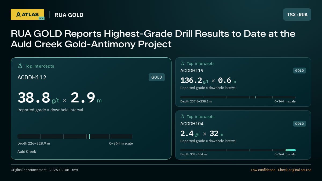Click the GOLD tag on ACDDH104

tap(299, 124)
